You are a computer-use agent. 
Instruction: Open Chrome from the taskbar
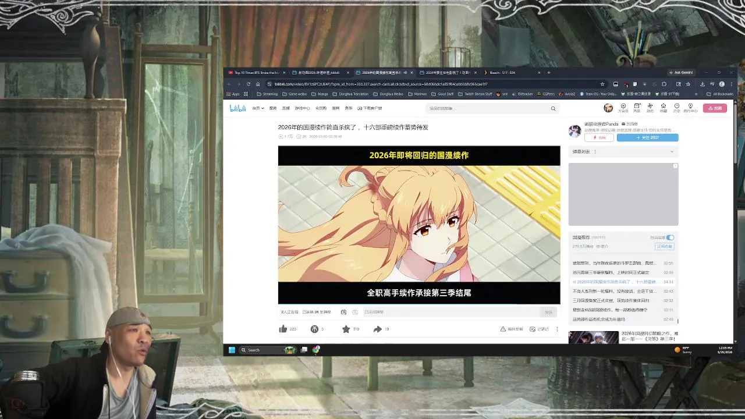(315, 350)
